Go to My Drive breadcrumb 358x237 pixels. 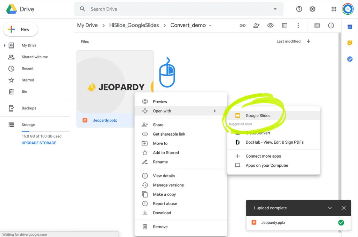[87, 26]
